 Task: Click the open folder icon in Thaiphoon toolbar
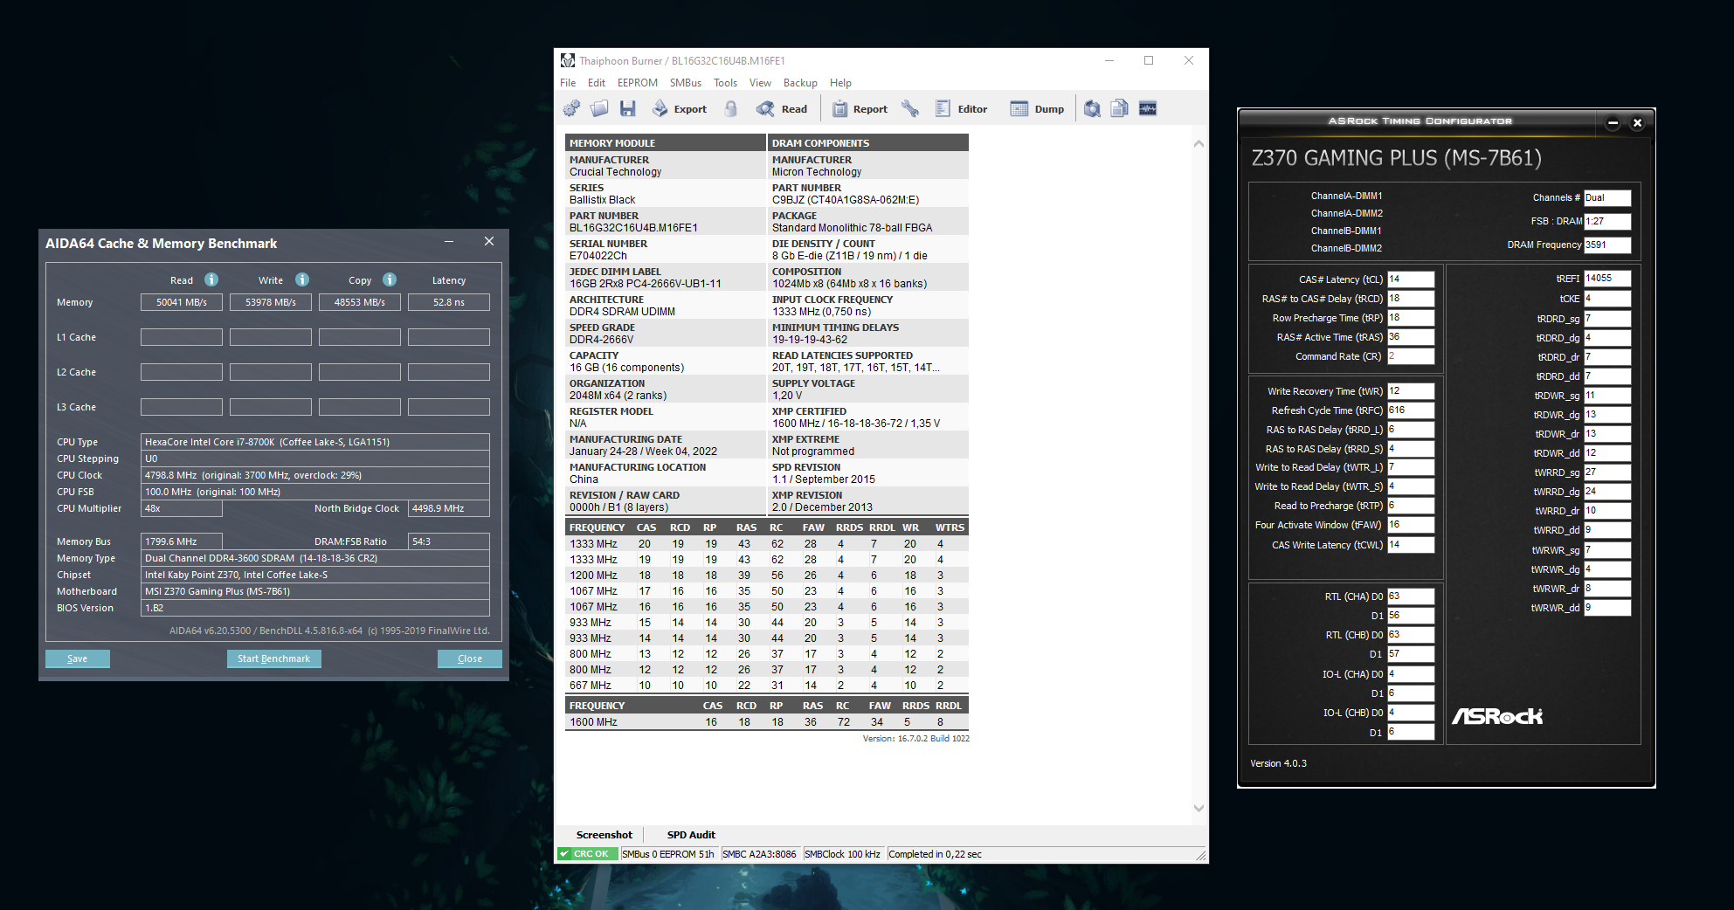tap(599, 108)
